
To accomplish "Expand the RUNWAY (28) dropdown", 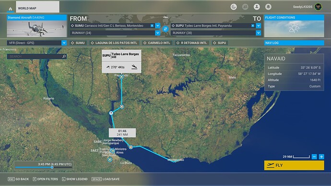I will click(x=259, y=33).
